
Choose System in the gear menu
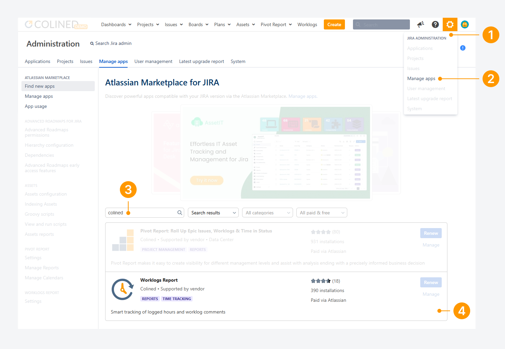coord(415,109)
